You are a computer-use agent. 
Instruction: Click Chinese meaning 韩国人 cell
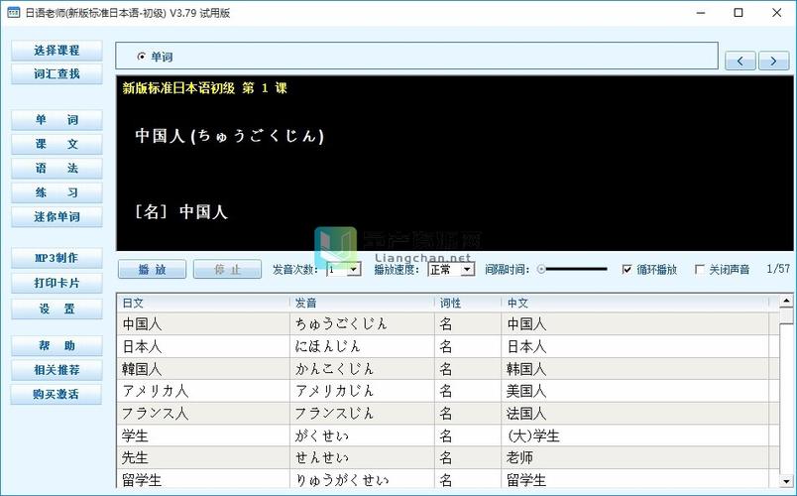(634, 369)
